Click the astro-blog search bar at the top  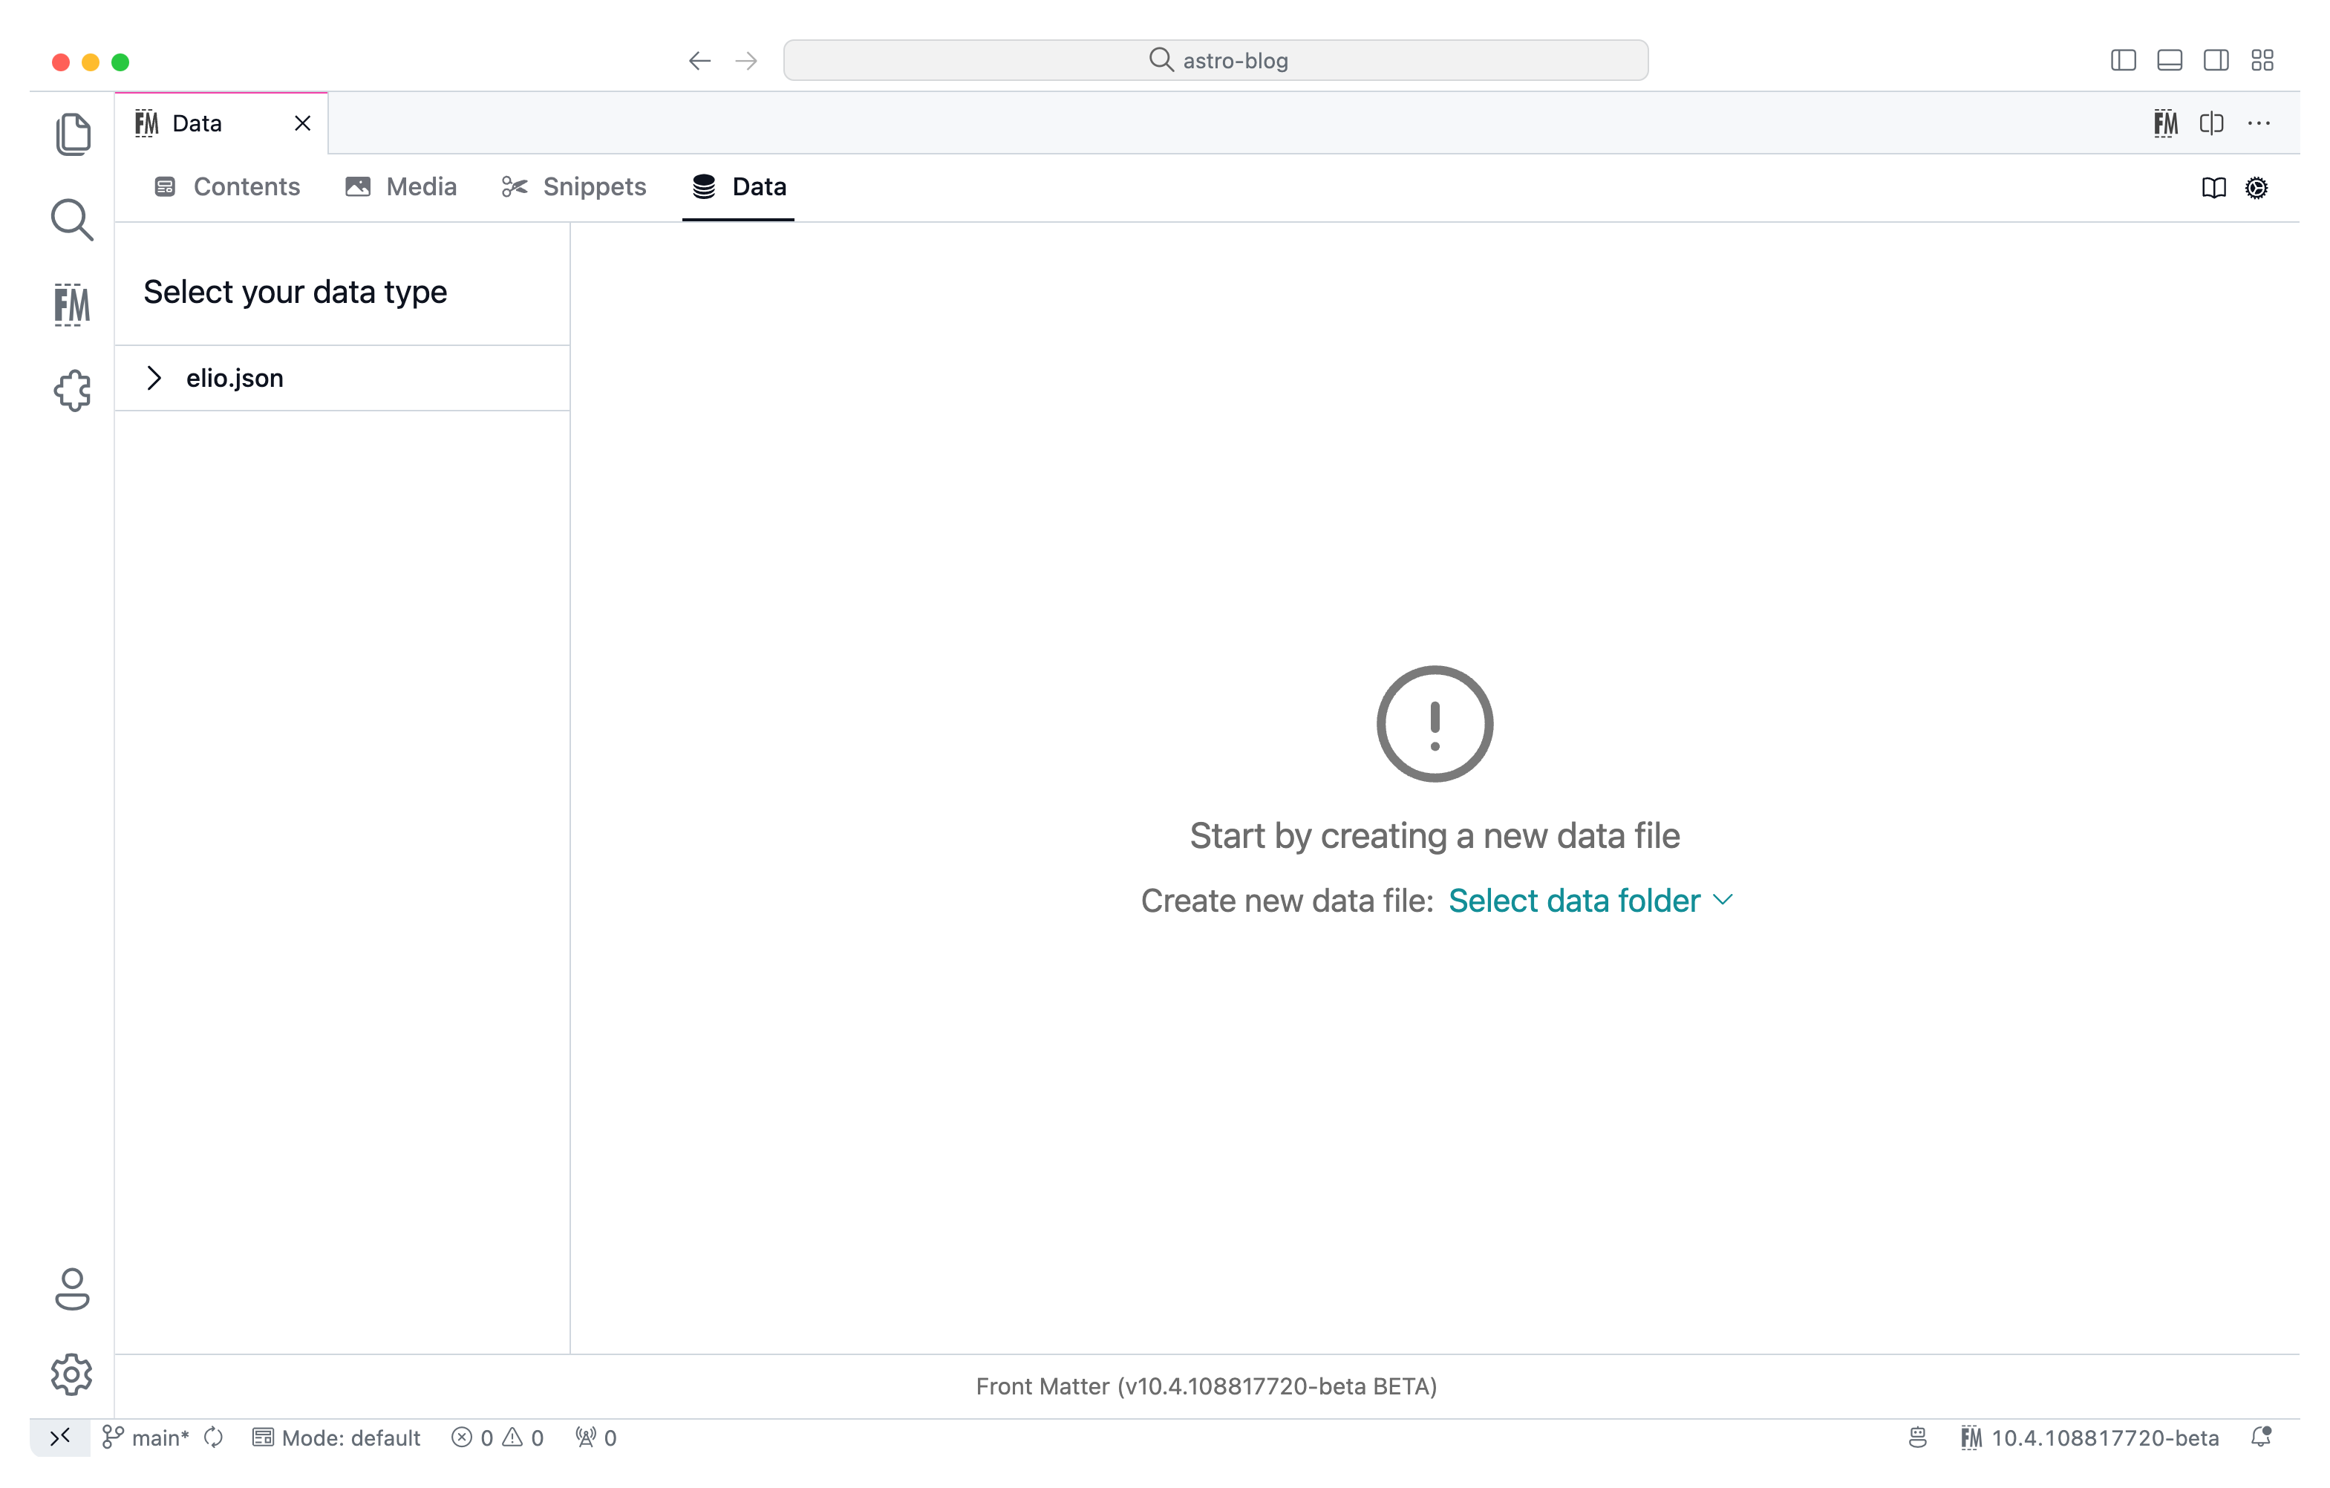click(x=1215, y=59)
